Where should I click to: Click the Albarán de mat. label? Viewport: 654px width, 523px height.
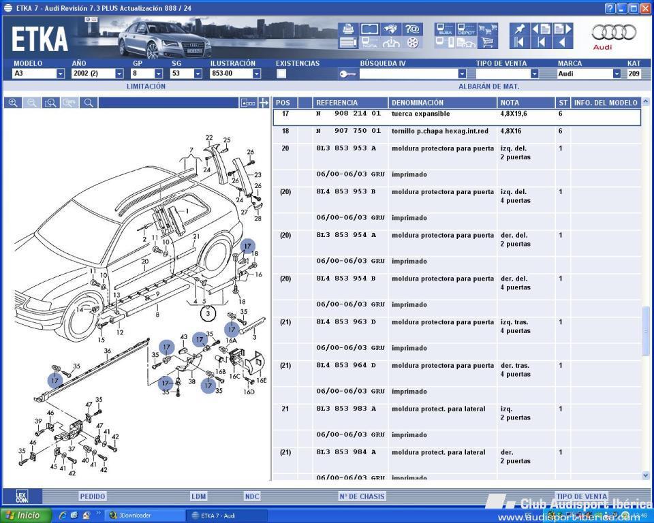click(489, 86)
